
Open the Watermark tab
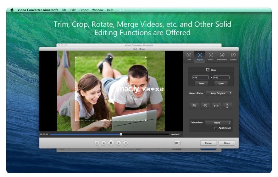click(222, 56)
